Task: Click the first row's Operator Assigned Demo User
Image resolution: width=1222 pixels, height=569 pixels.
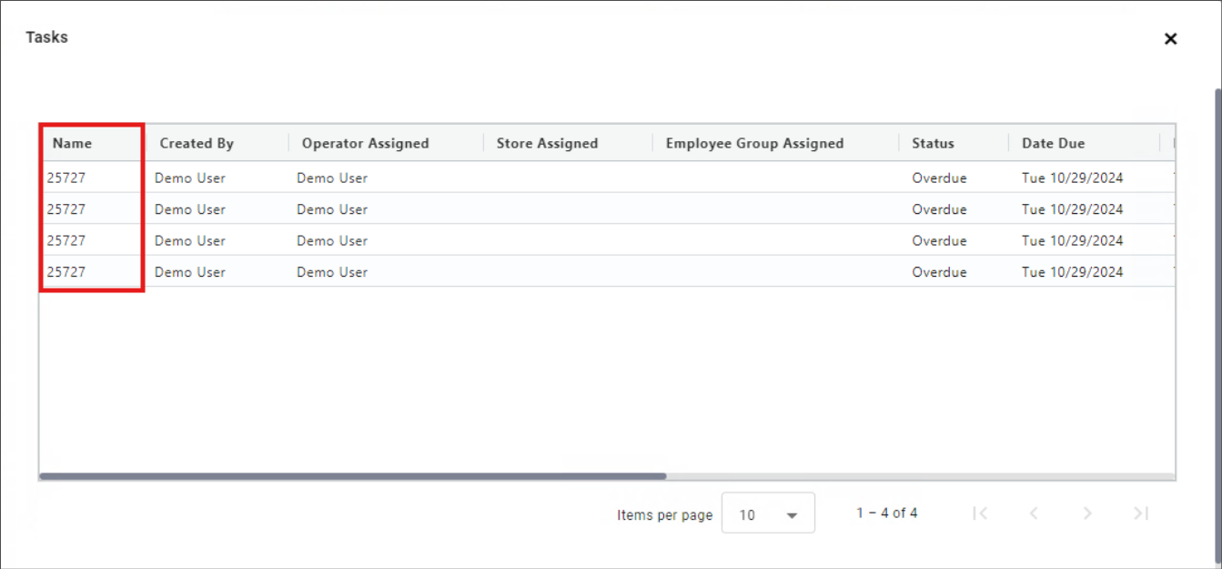Action: pos(332,178)
